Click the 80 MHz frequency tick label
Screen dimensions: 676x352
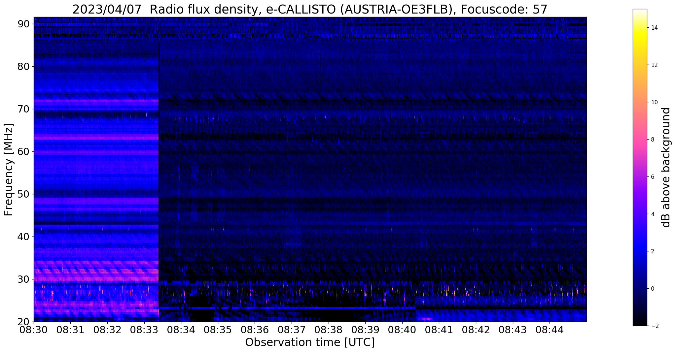point(23,67)
